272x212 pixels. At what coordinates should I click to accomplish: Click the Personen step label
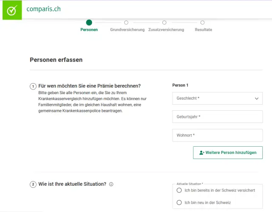pyautogui.click(x=89, y=30)
